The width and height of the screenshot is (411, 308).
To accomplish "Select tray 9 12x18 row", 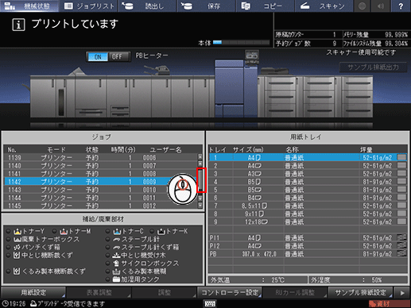I will pos(308,221).
